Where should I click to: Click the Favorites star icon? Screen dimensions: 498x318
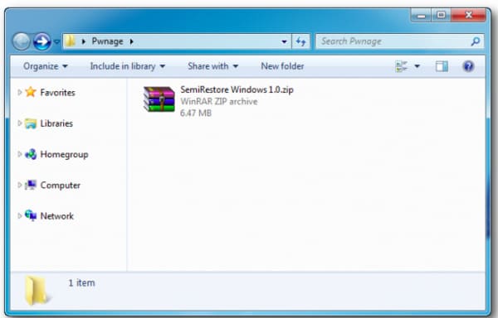click(x=31, y=92)
